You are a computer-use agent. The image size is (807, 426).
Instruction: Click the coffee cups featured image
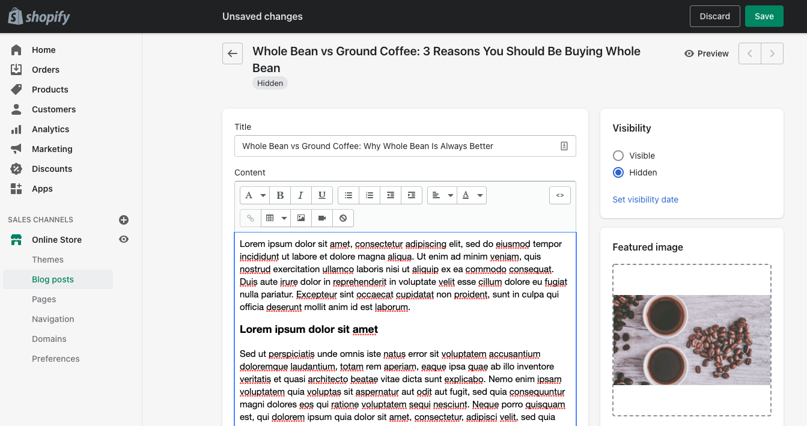point(692,340)
